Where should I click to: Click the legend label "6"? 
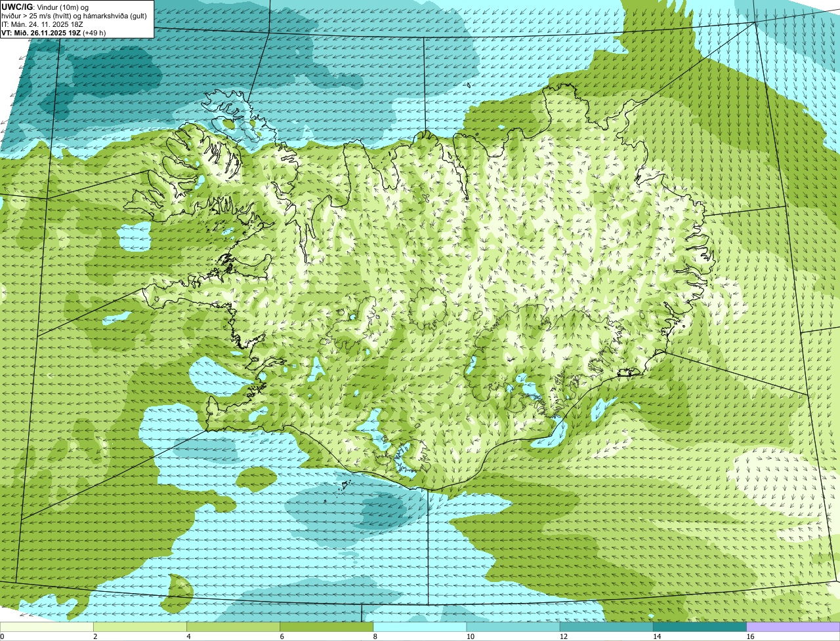(282, 636)
